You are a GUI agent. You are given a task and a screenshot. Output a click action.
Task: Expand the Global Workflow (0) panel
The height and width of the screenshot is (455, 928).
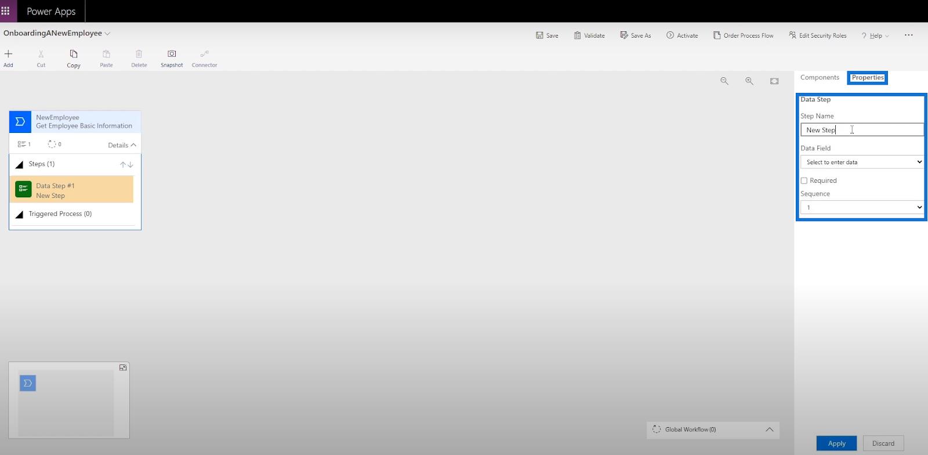(769, 429)
